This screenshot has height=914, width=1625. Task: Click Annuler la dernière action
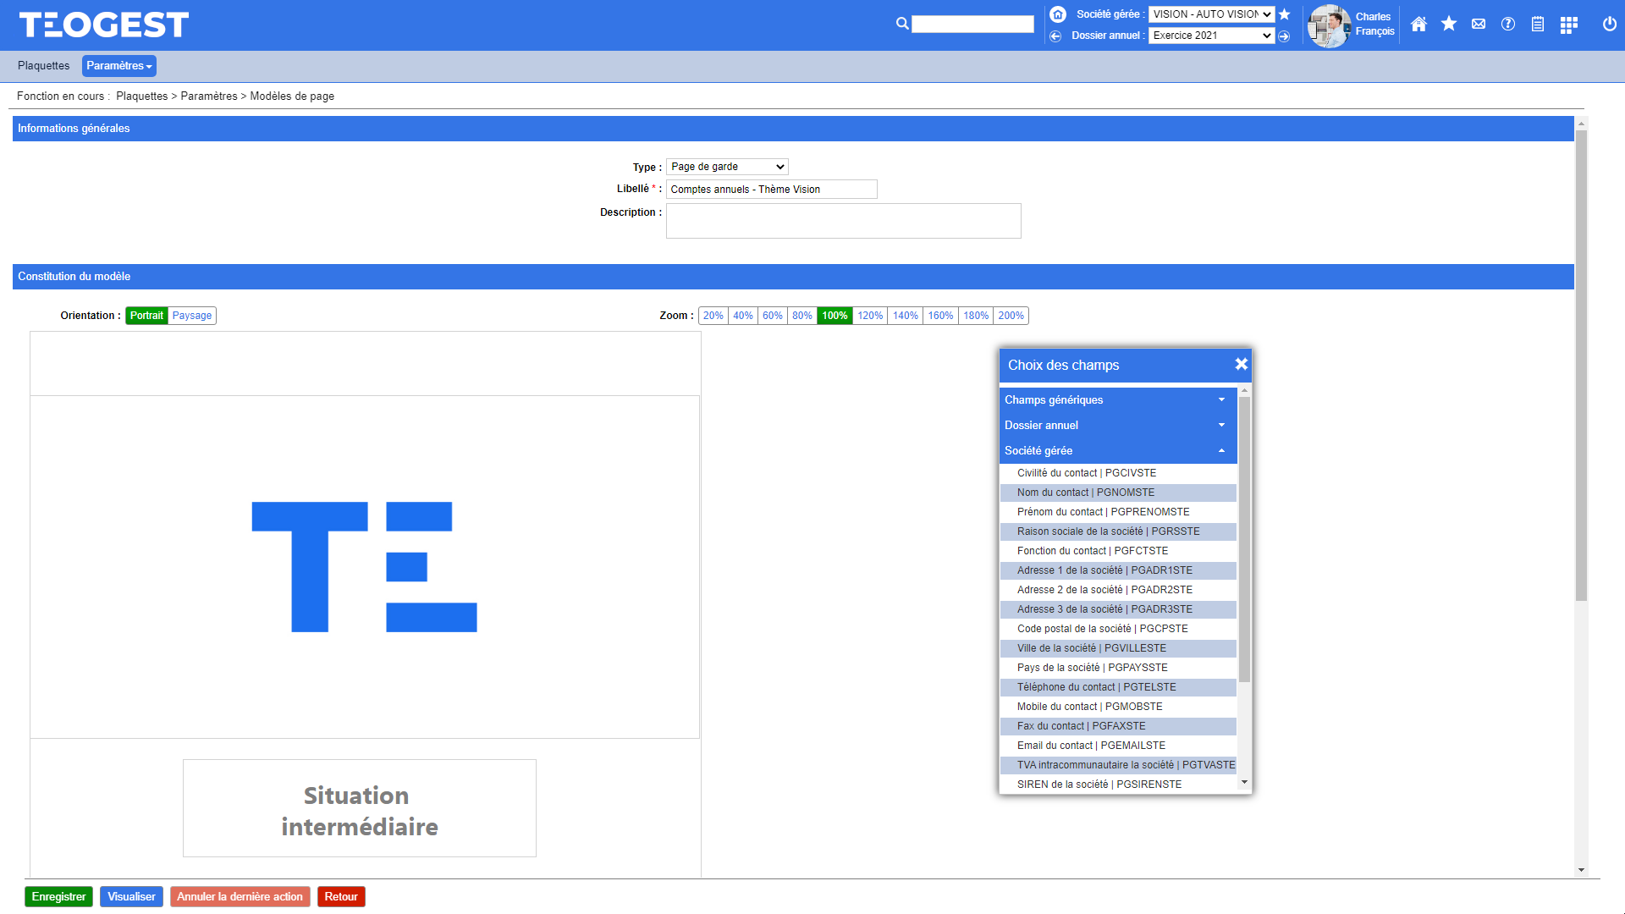point(240,897)
